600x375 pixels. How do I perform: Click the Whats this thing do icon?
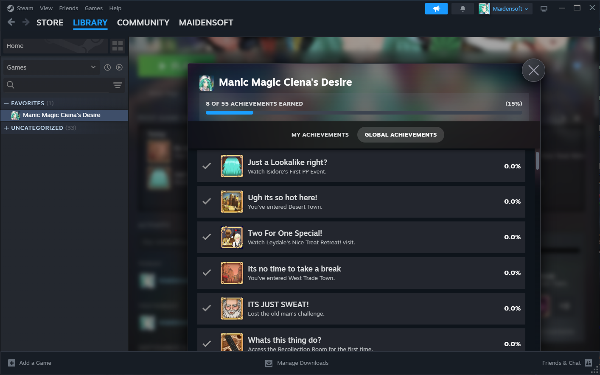click(x=232, y=342)
